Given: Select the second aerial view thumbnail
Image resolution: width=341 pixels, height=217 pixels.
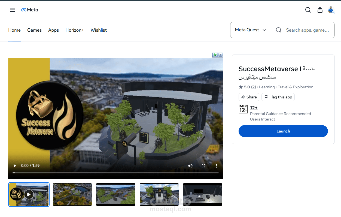Looking at the screenshot, I should [x=72, y=194].
